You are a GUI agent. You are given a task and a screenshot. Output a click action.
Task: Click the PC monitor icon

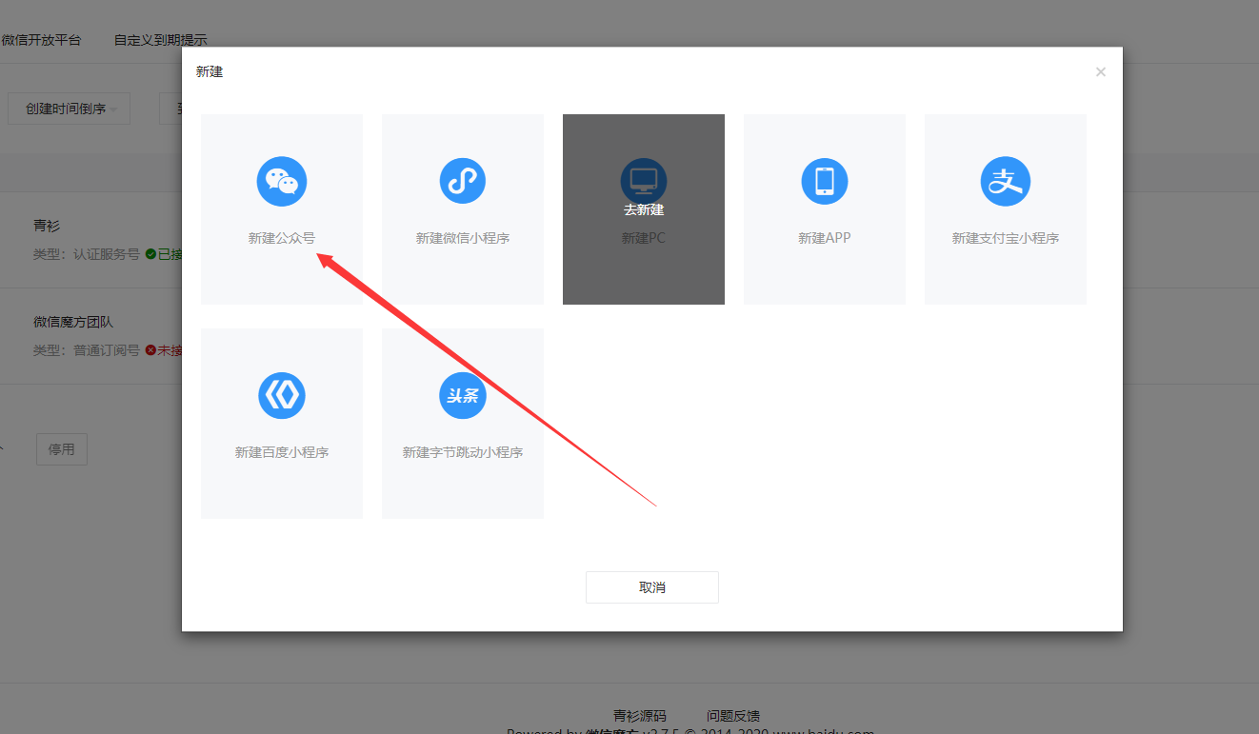coord(644,181)
